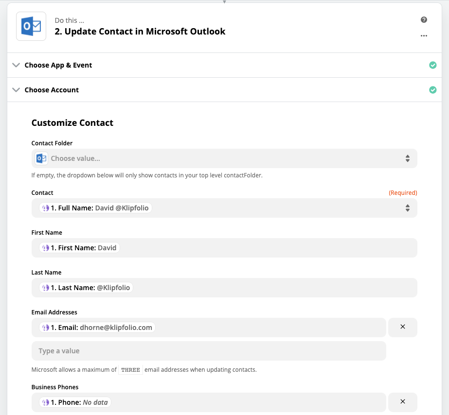Click the First Name: David pill
Viewport: 449px width, 415px height.
(x=79, y=248)
